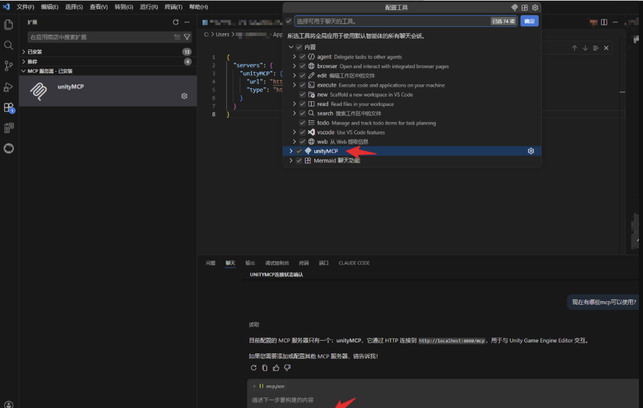This screenshot has width=643, height=408.
Task: Click the extensions filter funnel icon
Action: (x=187, y=37)
